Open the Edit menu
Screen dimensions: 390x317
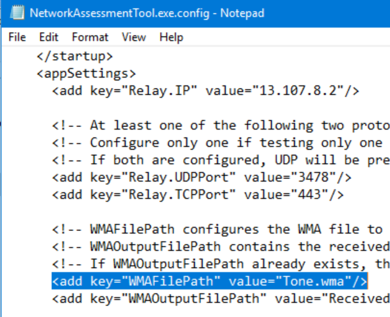49,37
